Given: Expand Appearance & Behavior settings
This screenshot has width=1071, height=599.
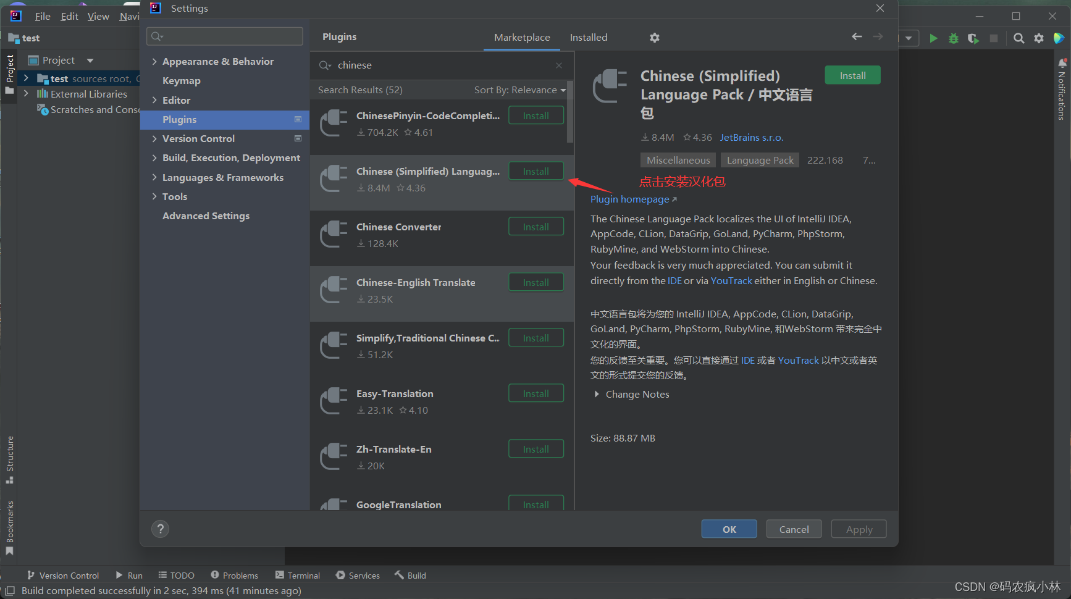Looking at the screenshot, I should (x=154, y=62).
